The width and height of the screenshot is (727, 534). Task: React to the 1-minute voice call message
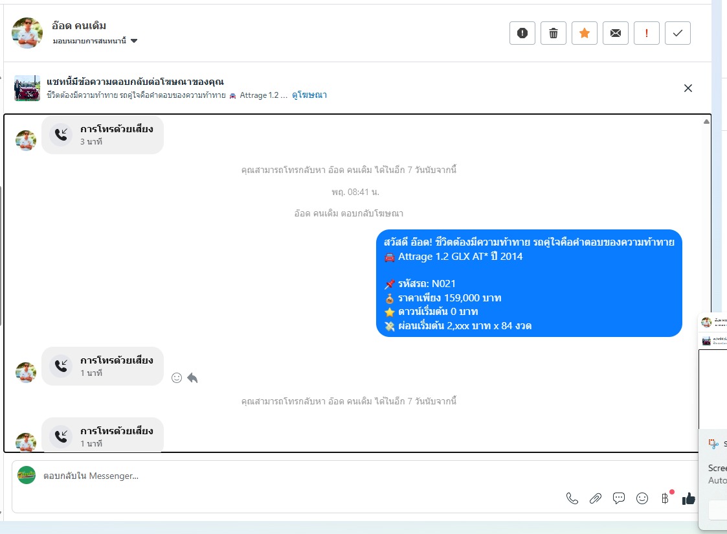click(x=177, y=378)
